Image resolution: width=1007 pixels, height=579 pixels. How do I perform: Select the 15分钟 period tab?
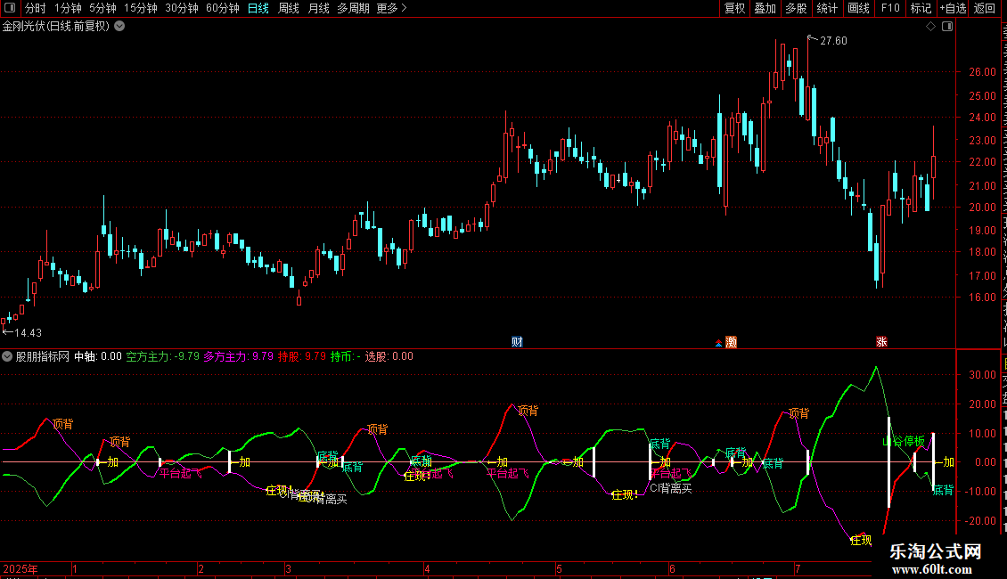pyautogui.click(x=140, y=8)
